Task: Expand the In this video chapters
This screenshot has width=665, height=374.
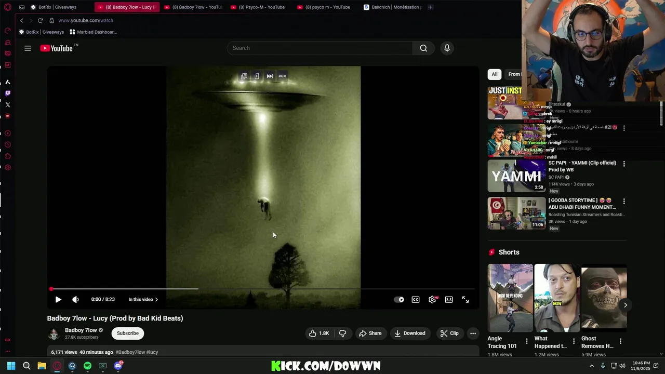Action: (143, 299)
